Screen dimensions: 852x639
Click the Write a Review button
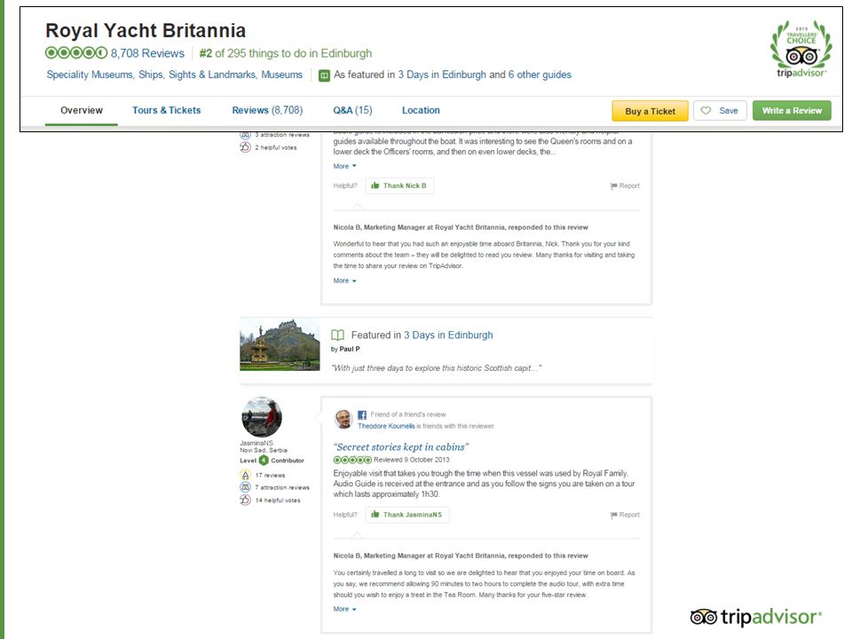[792, 111]
